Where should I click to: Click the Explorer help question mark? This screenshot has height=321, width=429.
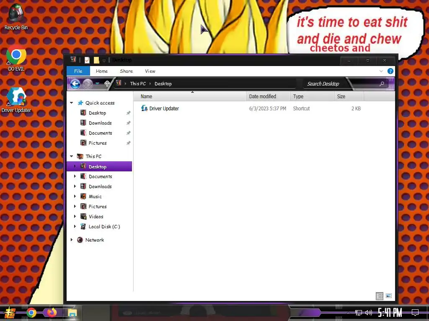[x=390, y=71]
